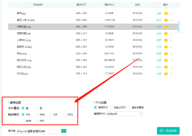This screenshot has height=136, width=192.
Task: Browse save folder with the ... button
Action: pyautogui.click(x=64, y=131)
